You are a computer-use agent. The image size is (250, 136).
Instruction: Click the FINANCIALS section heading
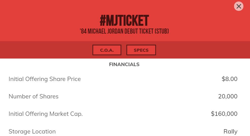[x=124, y=64]
